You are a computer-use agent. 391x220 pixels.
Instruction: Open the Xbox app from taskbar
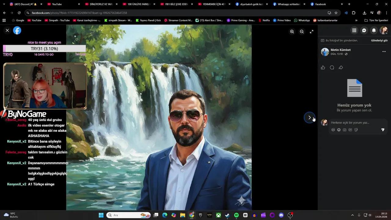[x=218, y=215]
